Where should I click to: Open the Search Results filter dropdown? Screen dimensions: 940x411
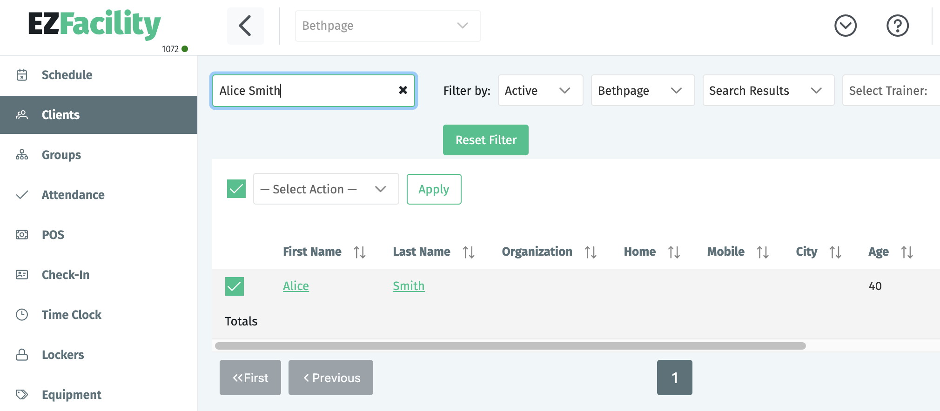pos(768,90)
